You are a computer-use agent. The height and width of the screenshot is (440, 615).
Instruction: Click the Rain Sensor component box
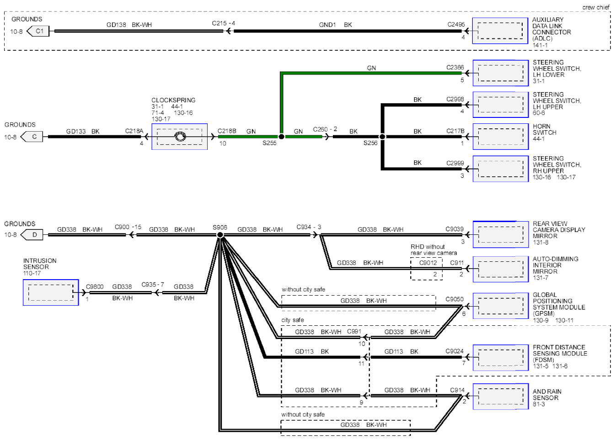point(501,396)
